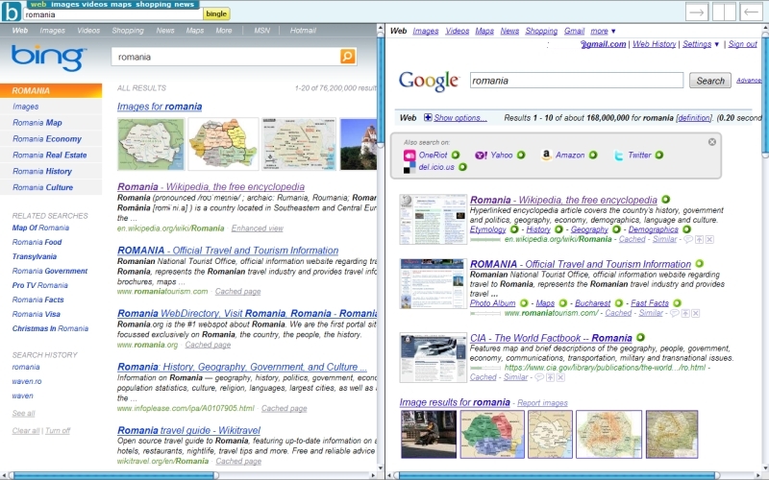Click the Yahoo icon in Also search on

(481, 155)
